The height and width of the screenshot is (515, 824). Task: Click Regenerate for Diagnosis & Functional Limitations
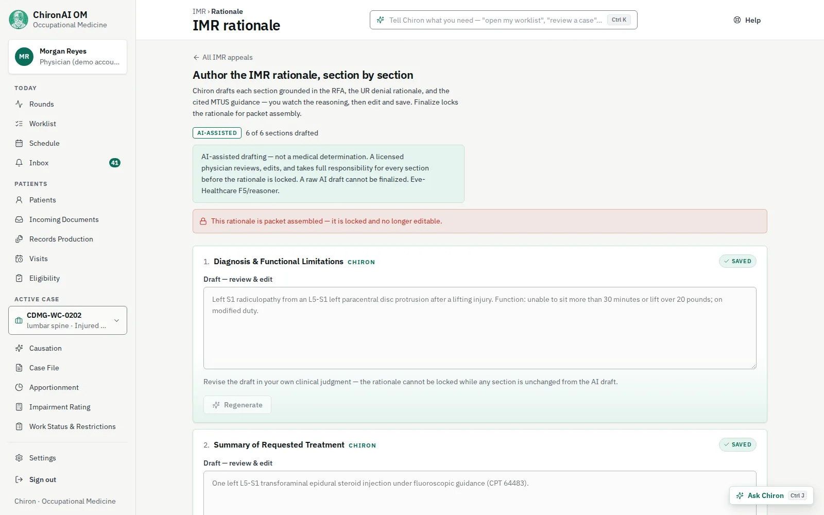tap(237, 405)
